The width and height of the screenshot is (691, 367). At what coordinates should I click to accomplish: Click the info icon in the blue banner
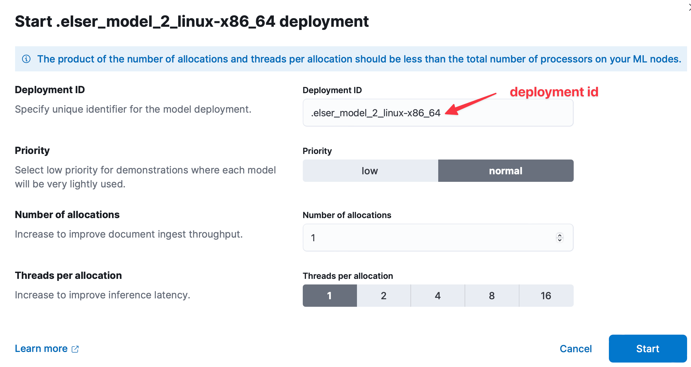tap(27, 59)
